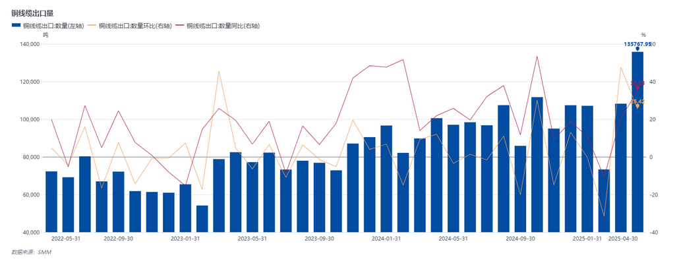Click the 2023-09-30 x-axis date label
The height and width of the screenshot is (263, 675).
[x=319, y=239]
